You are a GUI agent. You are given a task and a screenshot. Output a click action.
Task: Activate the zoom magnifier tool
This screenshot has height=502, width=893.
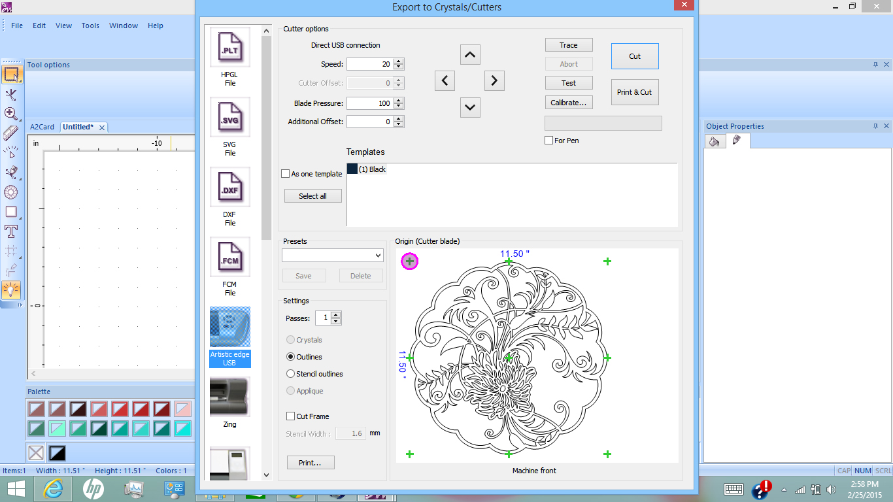(x=11, y=114)
